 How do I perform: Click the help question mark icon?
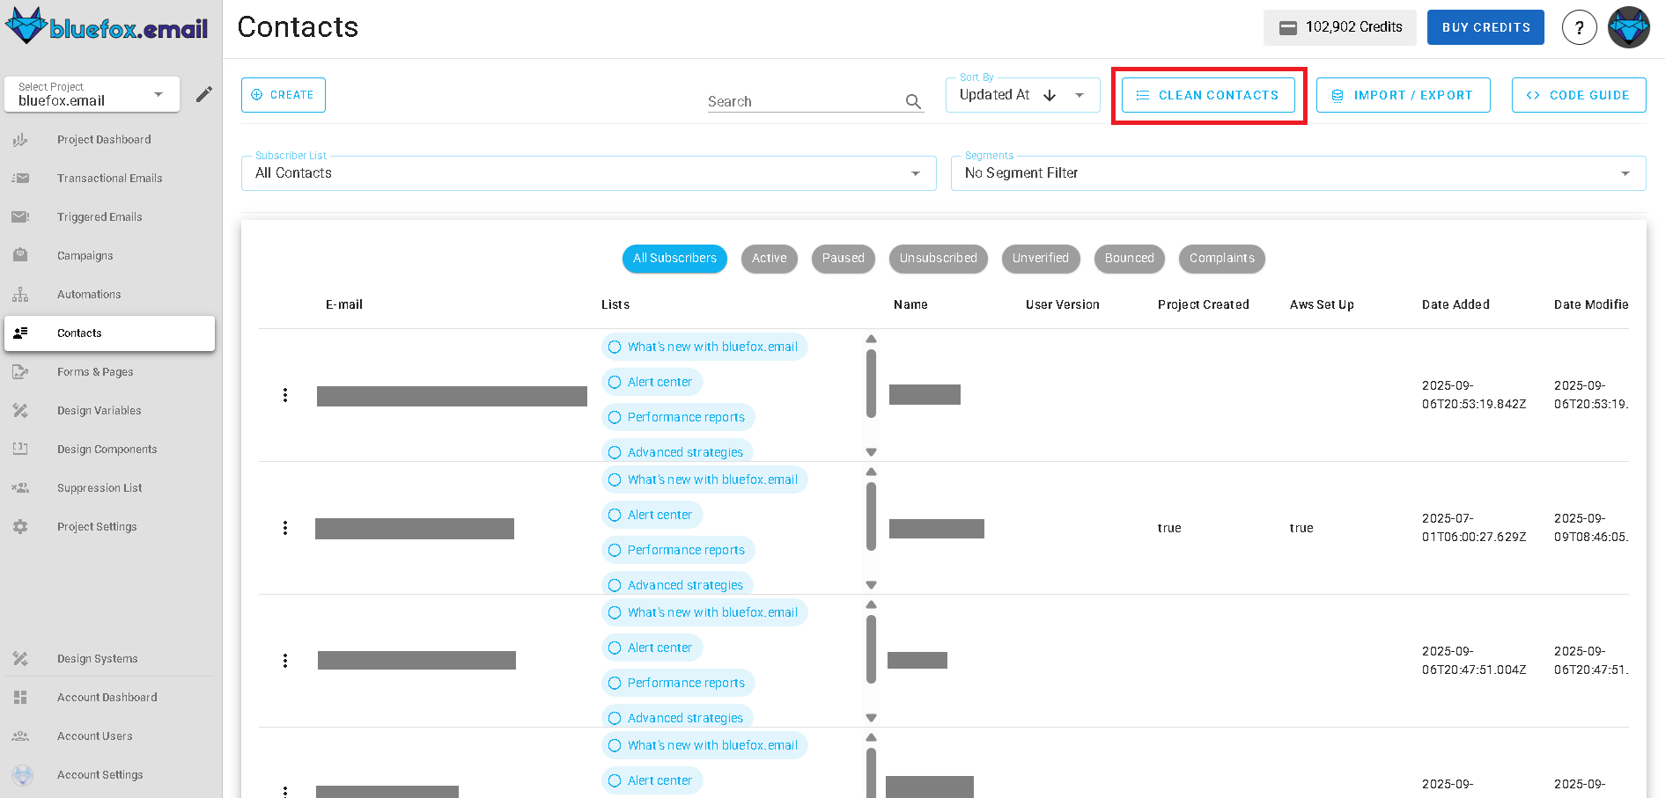coord(1579,27)
